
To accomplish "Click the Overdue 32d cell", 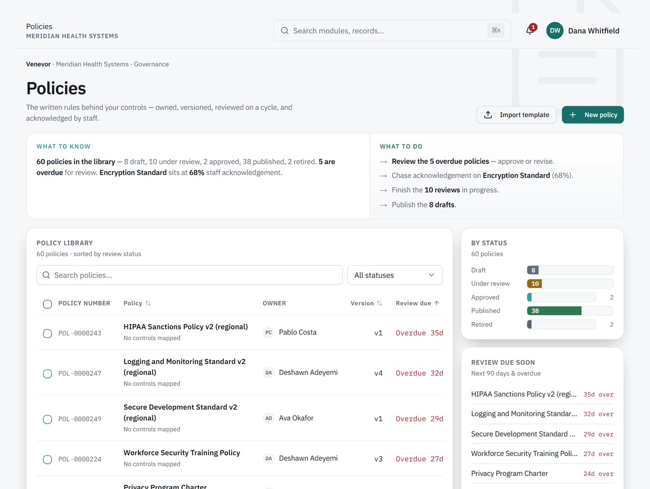I will [419, 373].
